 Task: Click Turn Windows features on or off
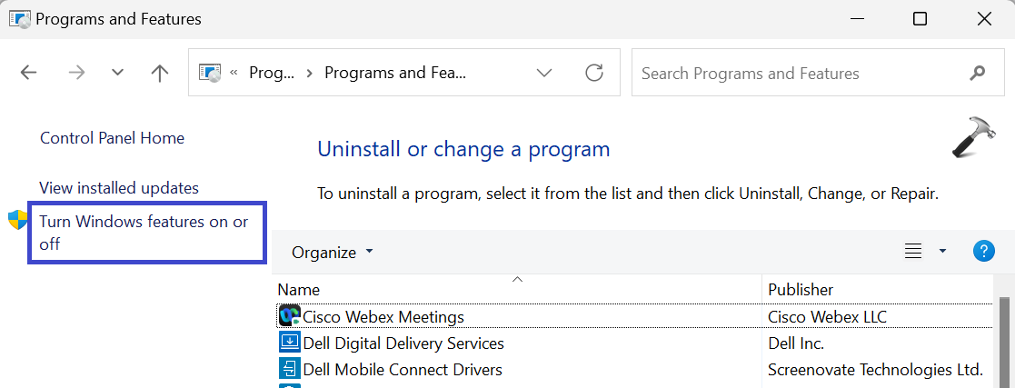click(x=144, y=233)
